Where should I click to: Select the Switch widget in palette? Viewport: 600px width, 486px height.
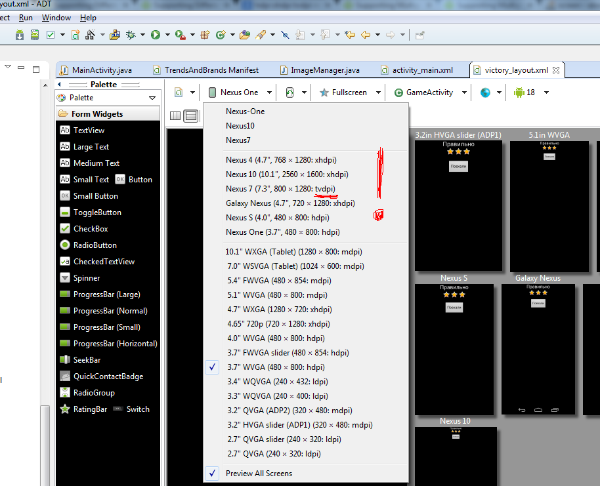[x=132, y=409]
